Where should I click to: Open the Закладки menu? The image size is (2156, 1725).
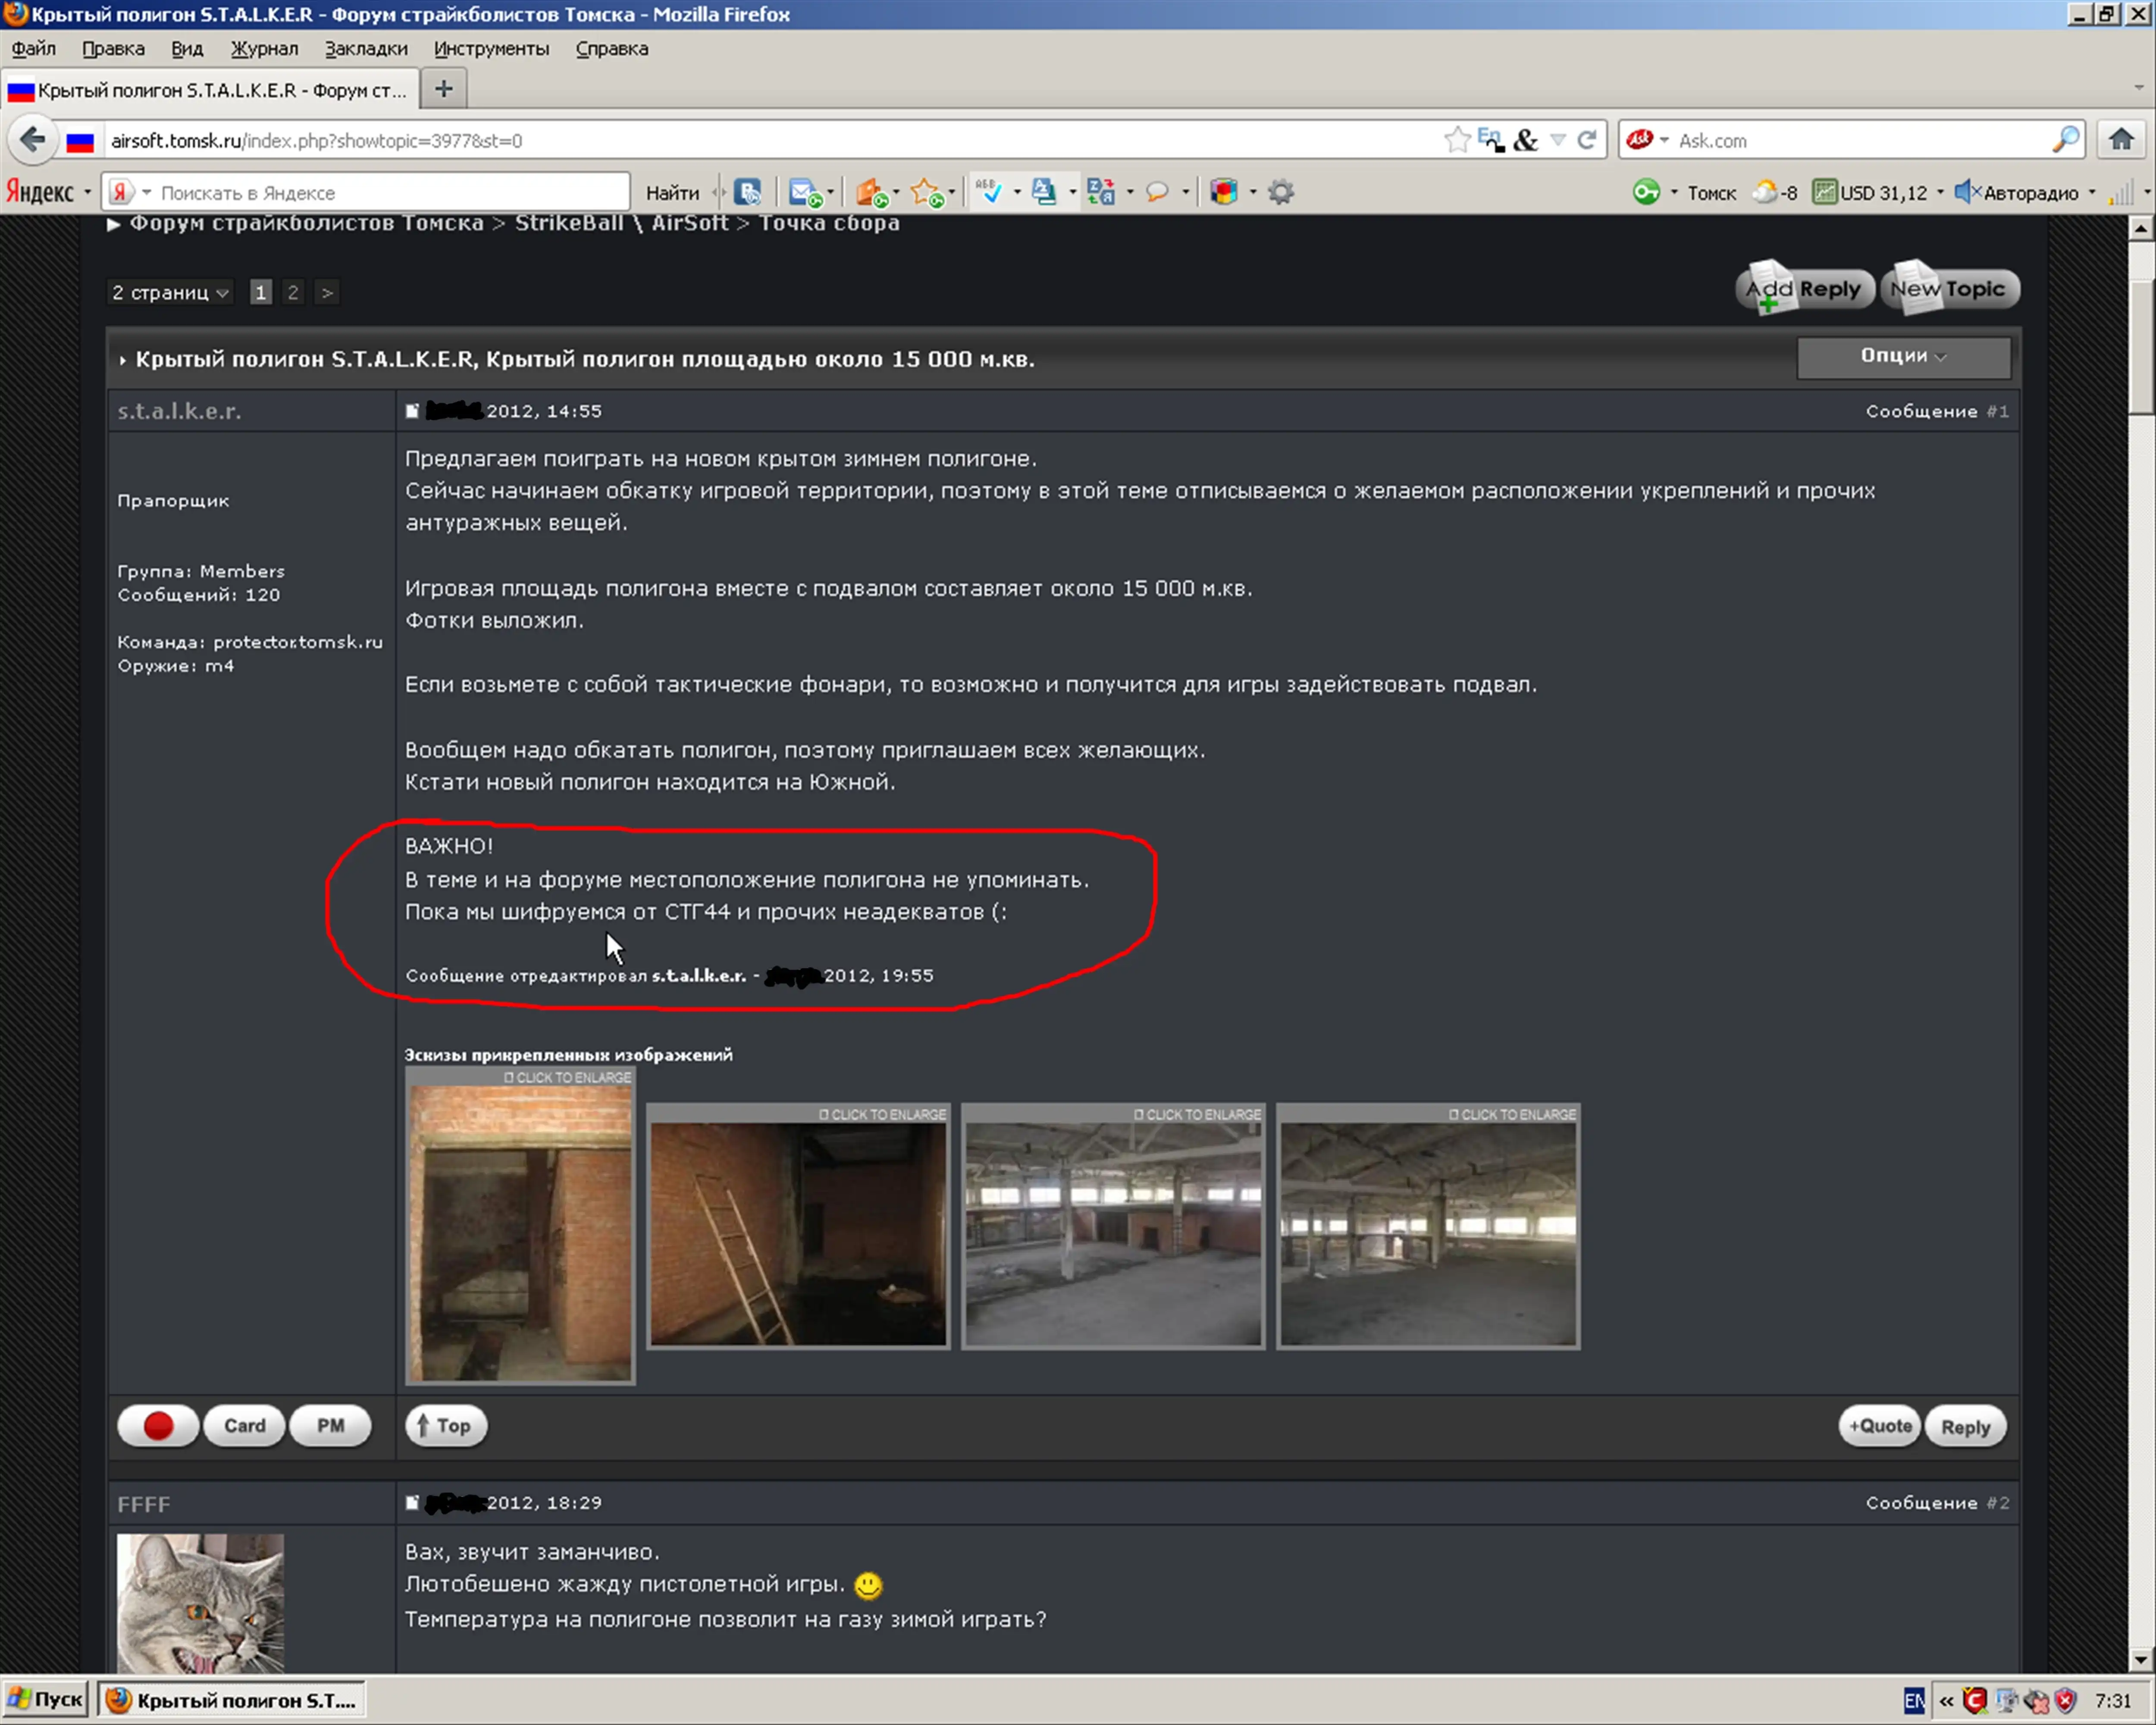pyautogui.click(x=366, y=49)
